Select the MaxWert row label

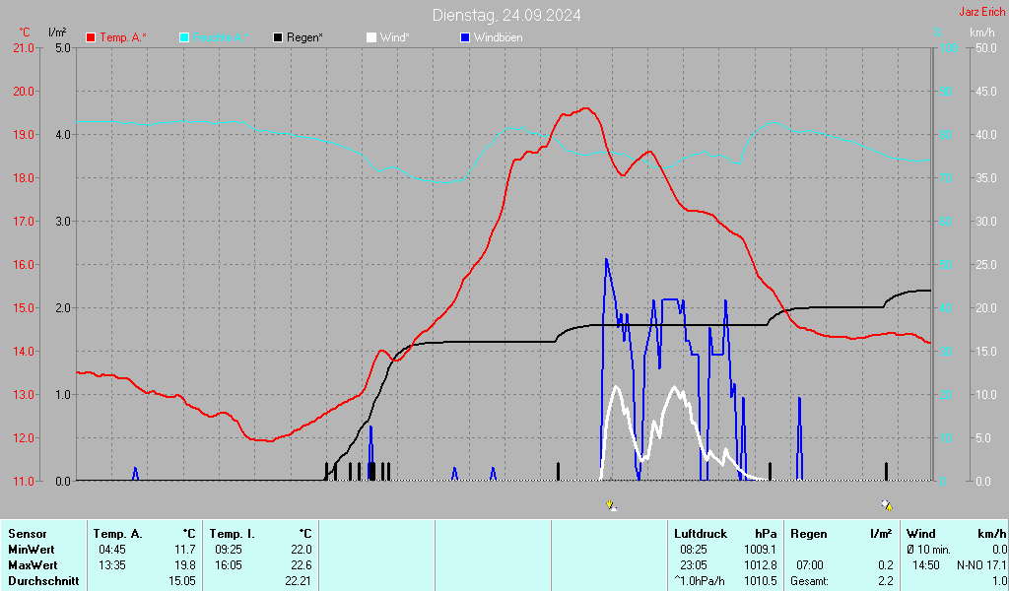pyautogui.click(x=33, y=565)
